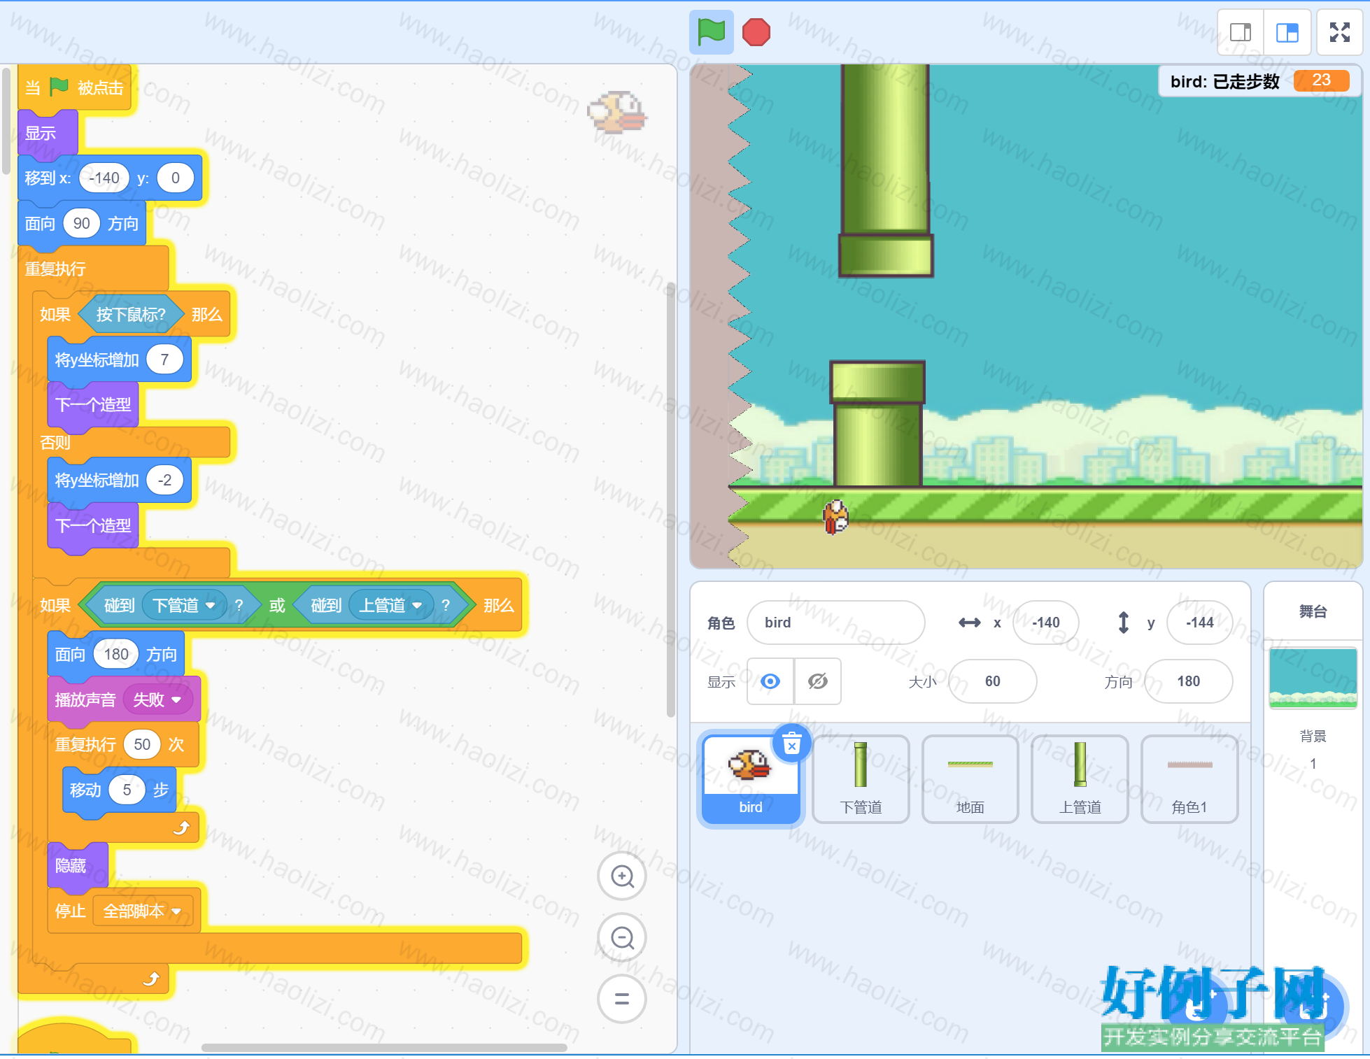Open the 全部脚本 stop dropdown
The image size is (1370, 1059).
pyautogui.click(x=142, y=911)
